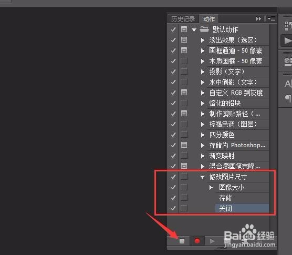Image resolution: width=292 pixels, height=255 pixels.
Task: Disable the checkmark for 投影（文字）
Action: [173, 72]
